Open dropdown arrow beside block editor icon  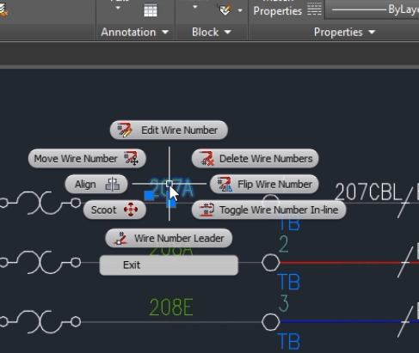(x=240, y=11)
